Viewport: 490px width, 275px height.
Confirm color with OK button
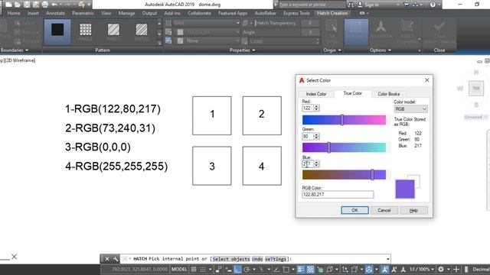tap(354, 211)
